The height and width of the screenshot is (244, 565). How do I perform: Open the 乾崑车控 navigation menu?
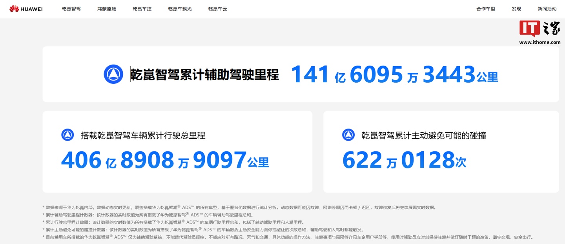click(142, 9)
